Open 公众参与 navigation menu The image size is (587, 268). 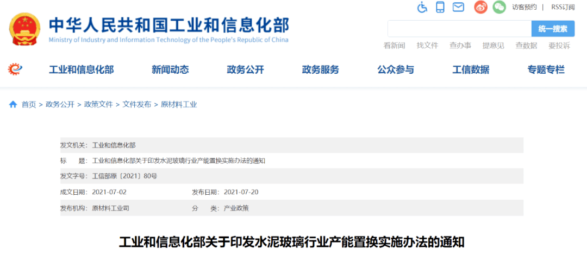pyautogui.click(x=396, y=69)
